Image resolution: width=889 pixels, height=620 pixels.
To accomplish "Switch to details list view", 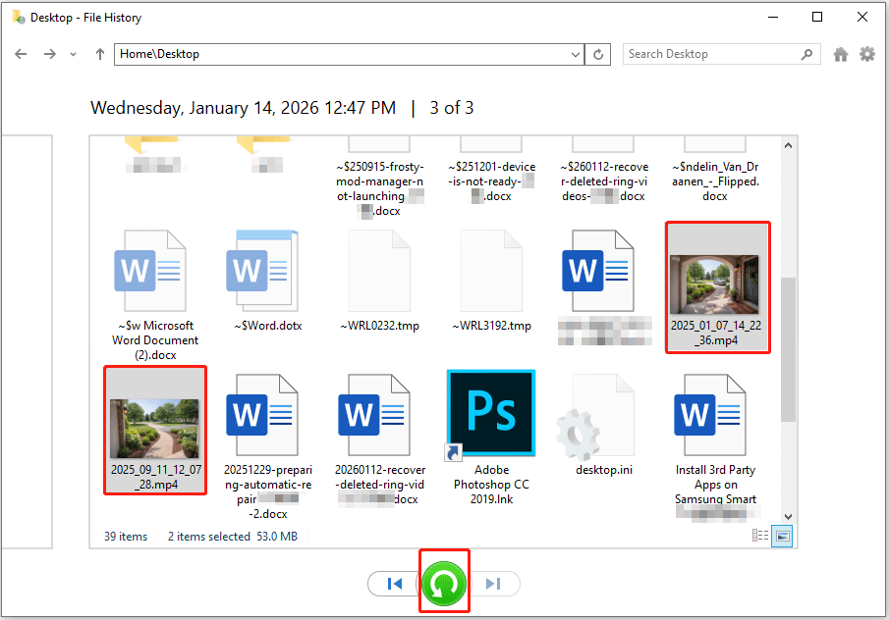I will 759,536.
